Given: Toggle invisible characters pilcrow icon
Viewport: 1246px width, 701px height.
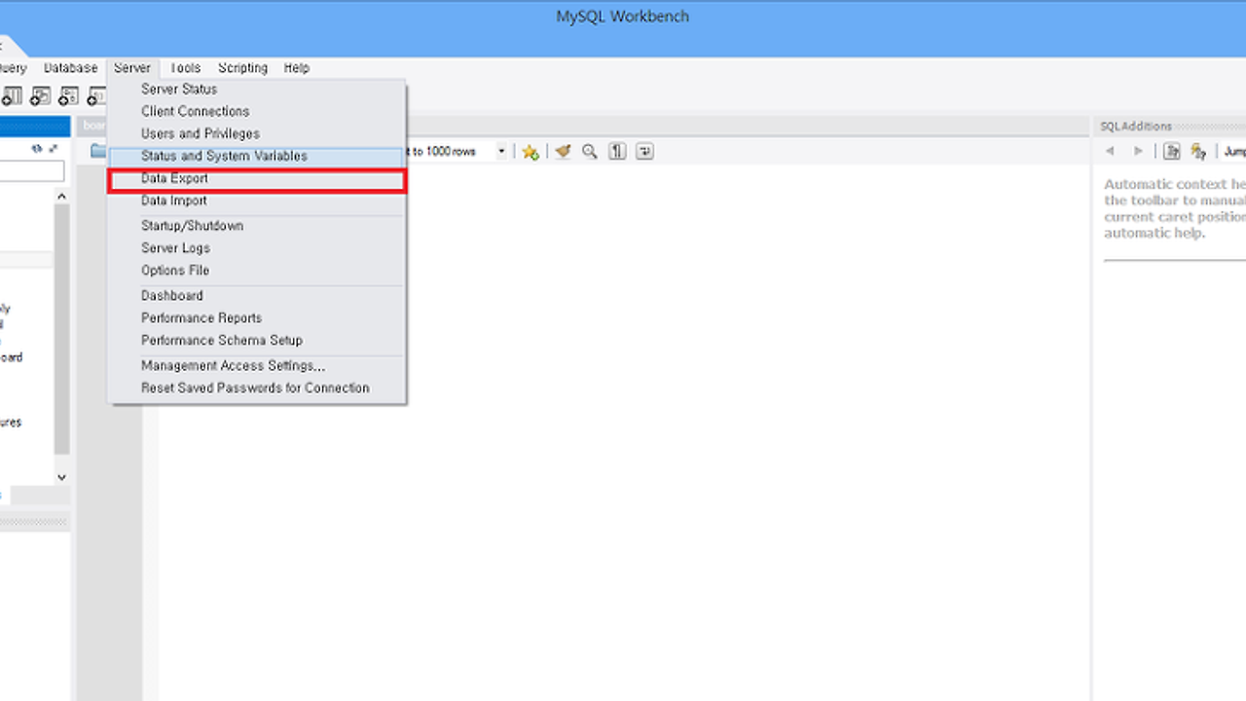Looking at the screenshot, I should 617,152.
